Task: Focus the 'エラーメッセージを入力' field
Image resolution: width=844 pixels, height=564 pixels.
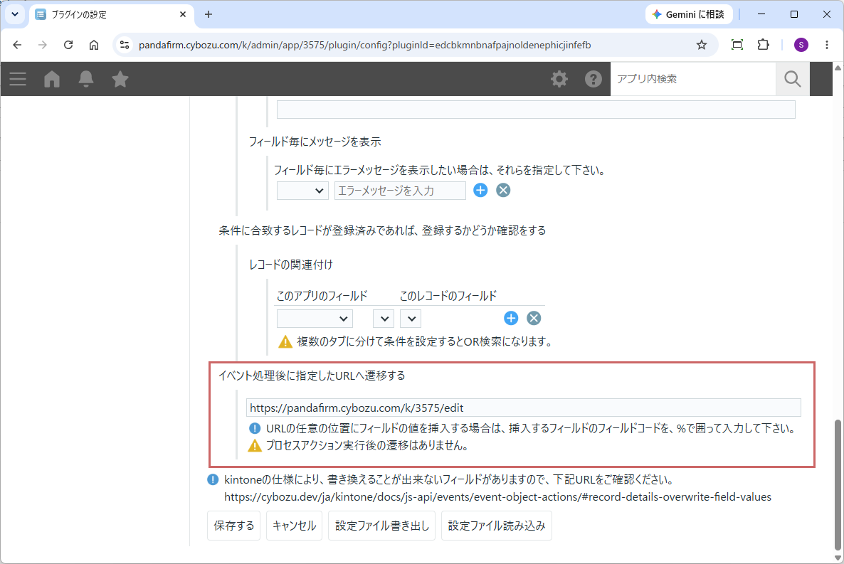Action: pos(400,191)
